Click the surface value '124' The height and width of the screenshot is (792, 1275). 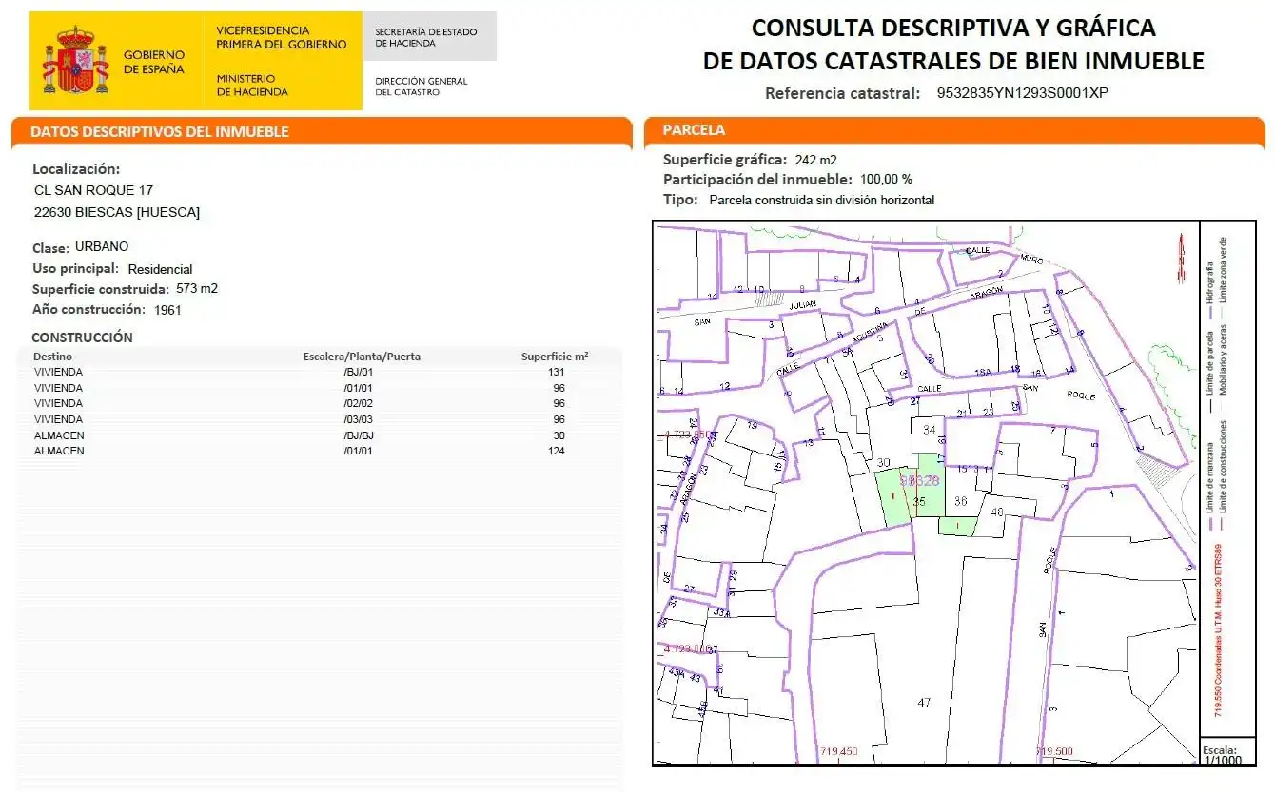pyautogui.click(x=557, y=451)
